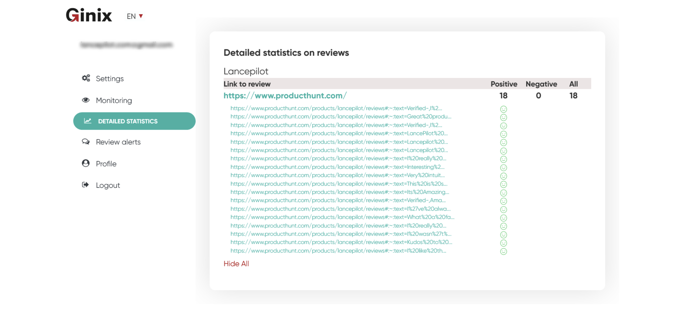
Task: Click the 'Lancepilot' project name
Action: coord(246,71)
